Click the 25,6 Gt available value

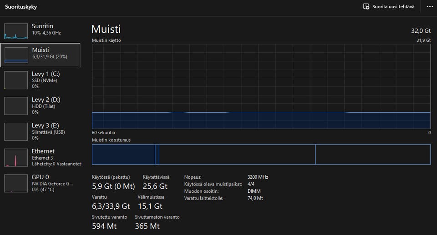[x=155, y=186]
